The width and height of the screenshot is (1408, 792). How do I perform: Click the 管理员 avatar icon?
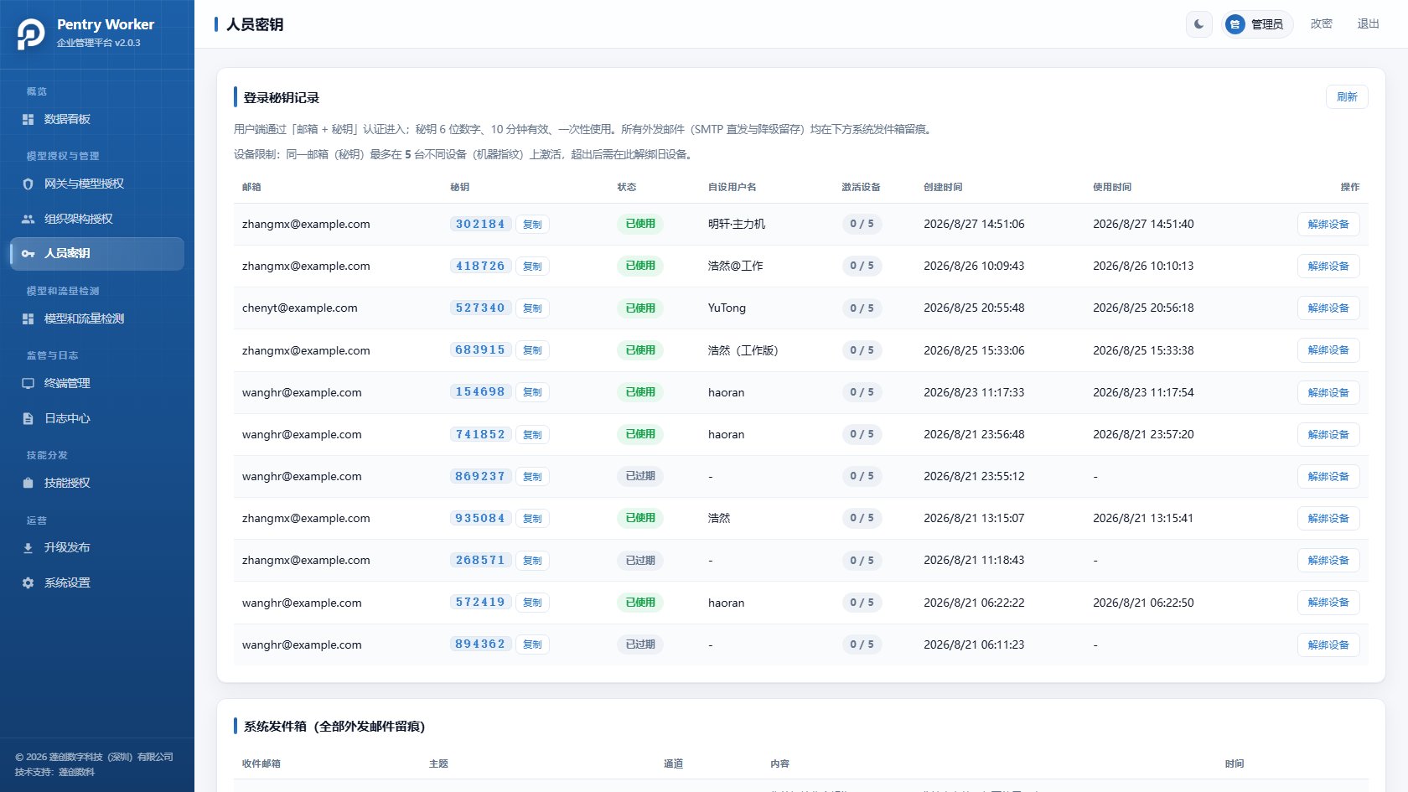[1235, 24]
